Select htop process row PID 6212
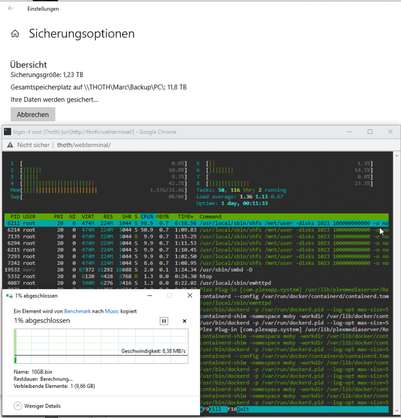The width and height of the screenshot is (401, 418). (x=197, y=223)
